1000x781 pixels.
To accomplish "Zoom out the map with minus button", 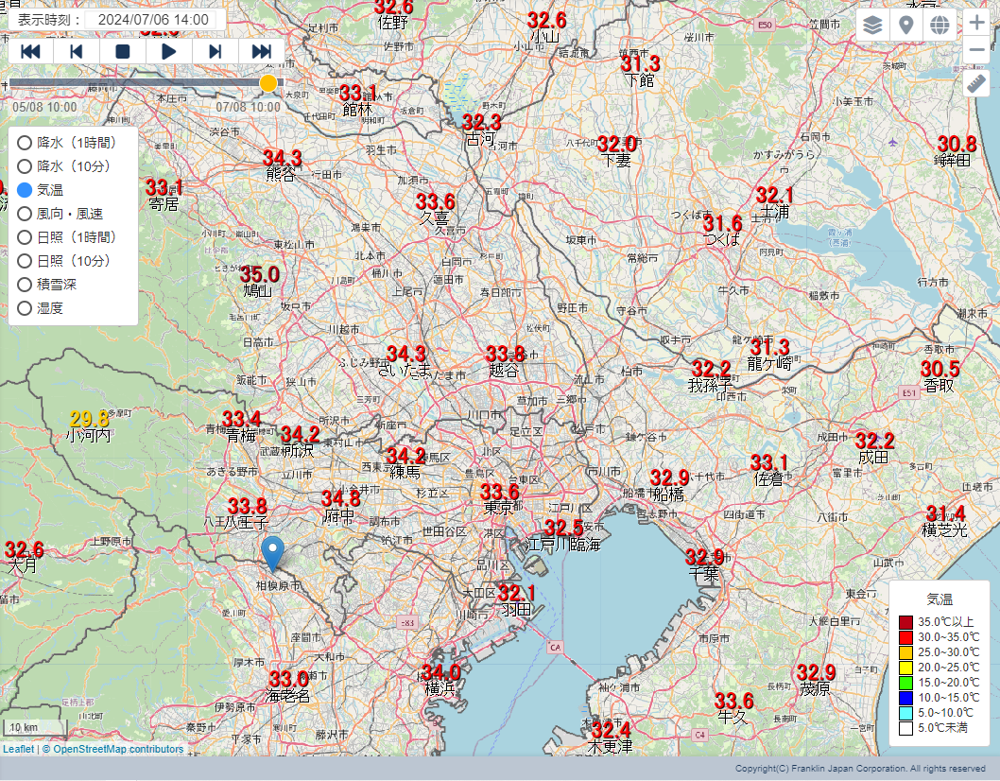I will coord(977,51).
